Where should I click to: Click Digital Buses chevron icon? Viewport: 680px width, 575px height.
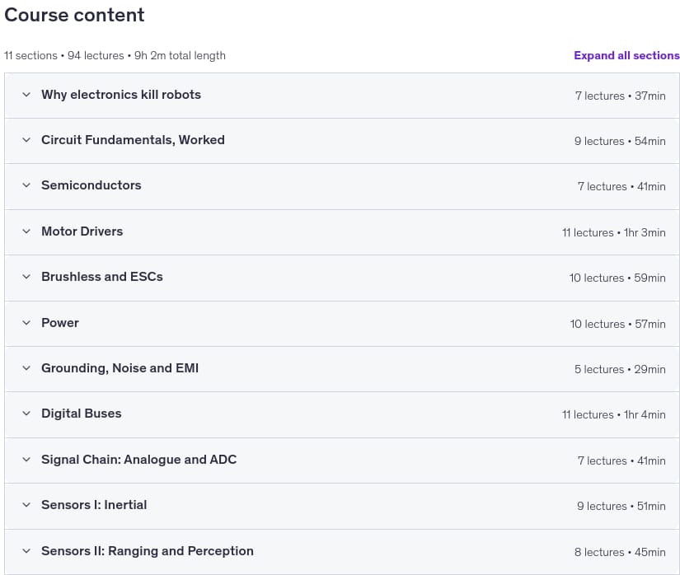point(26,414)
